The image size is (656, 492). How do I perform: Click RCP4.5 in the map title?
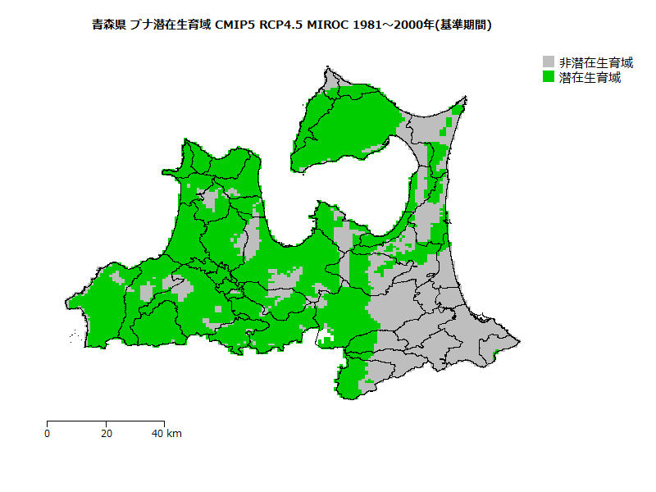click(282, 25)
